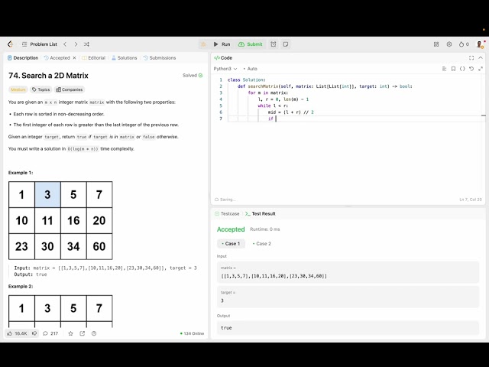Switch to the Submissions tab
The height and width of the screenshot is (367, 489).
click(160, 58)
